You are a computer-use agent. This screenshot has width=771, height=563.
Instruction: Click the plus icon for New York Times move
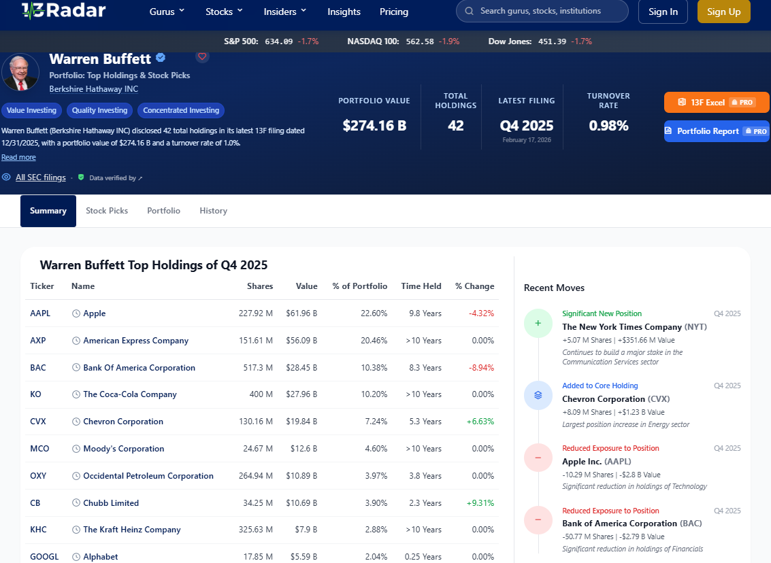[538, 323]
